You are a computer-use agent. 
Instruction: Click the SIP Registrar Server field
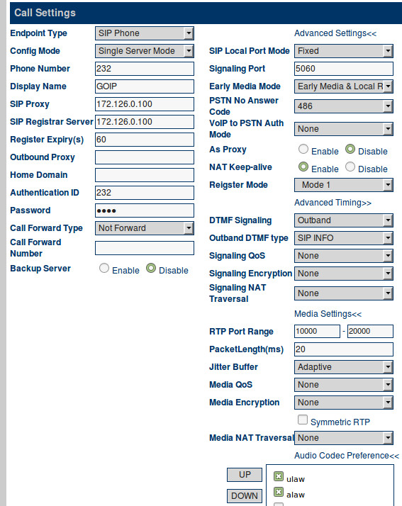(145, 122)
